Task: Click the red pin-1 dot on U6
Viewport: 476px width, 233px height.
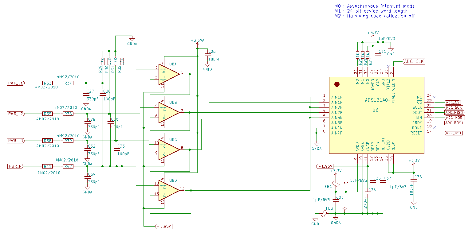Action: click(337, 84)
